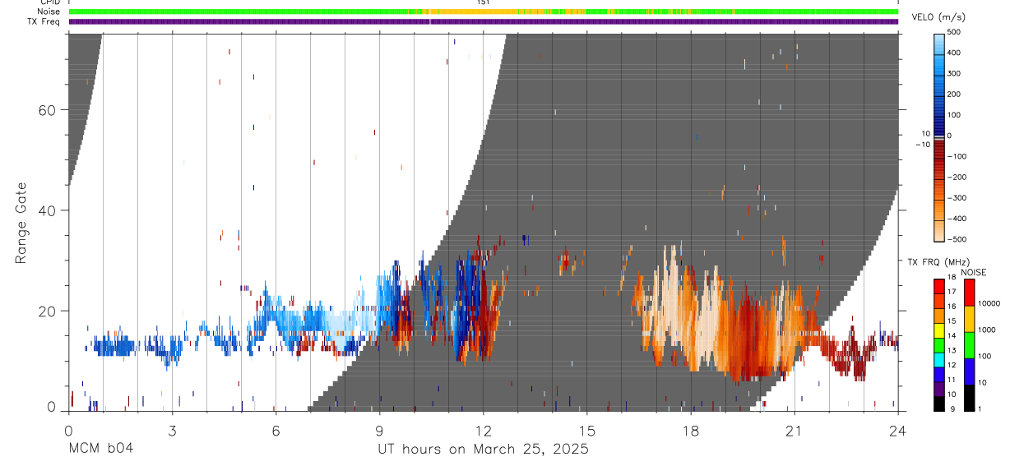Click the 'UT hours on March 25, 2025' title
The image size is (1010, 466).
(x=483, y=450)
